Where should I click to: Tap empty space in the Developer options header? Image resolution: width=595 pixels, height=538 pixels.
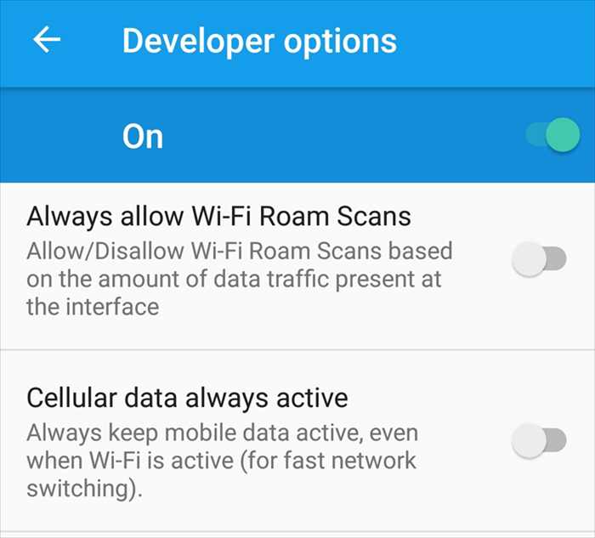[493, 41]
